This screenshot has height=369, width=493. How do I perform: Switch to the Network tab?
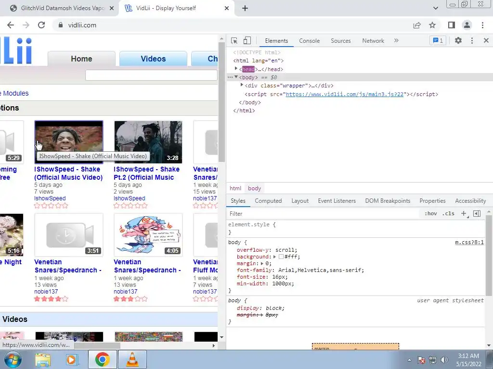click(x=373, y=41)
